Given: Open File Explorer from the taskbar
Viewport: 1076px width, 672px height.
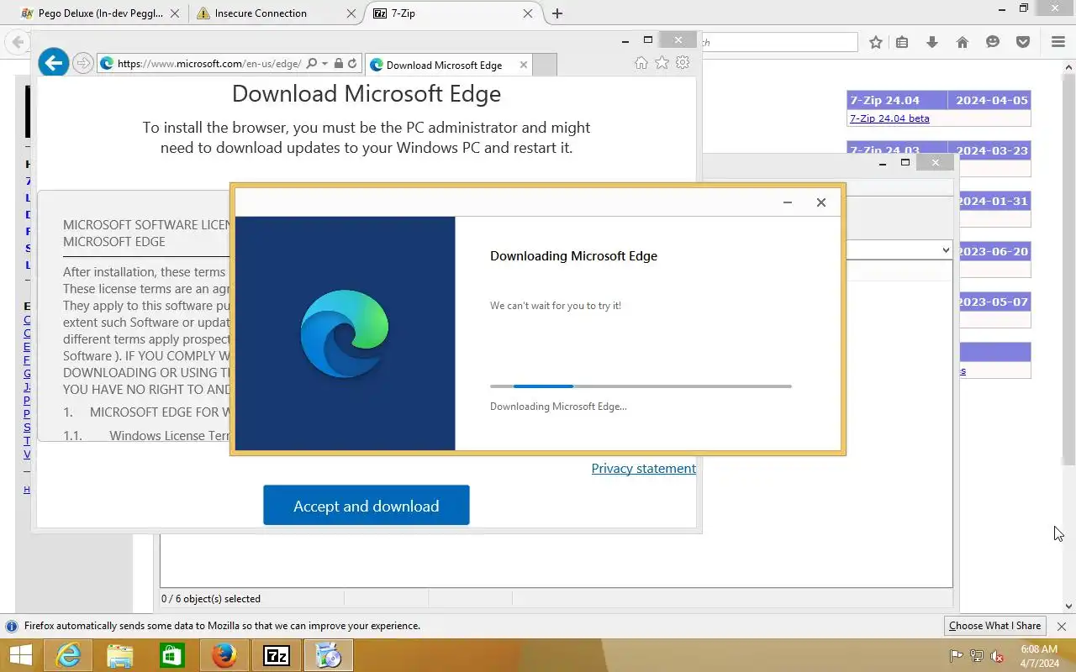Looking at the screenshot, I should point(120,655).
